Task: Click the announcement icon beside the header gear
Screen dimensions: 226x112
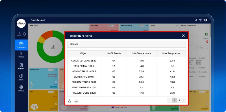Action: (201, 20)
